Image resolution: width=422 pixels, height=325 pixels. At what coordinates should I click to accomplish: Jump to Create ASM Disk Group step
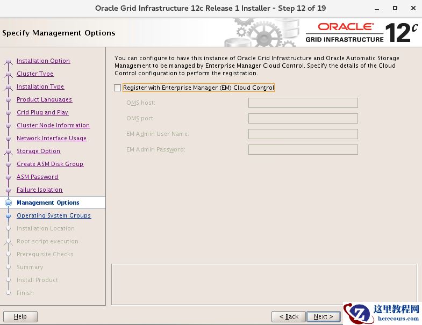[50, 164]
